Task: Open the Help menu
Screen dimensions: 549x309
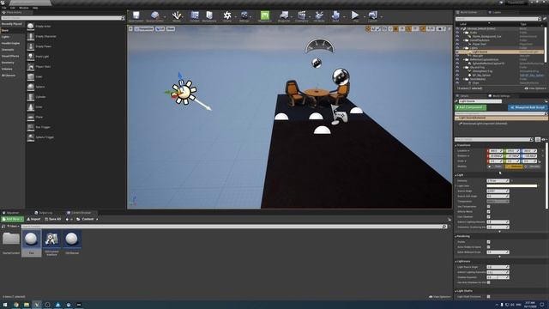Action: tap(35, 8)
